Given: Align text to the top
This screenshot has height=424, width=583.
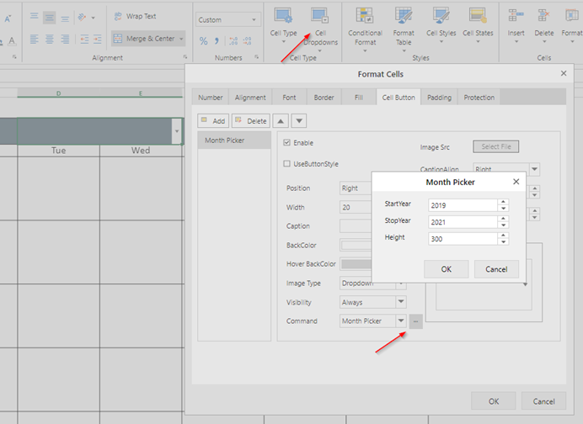Looking at the screenshot, I should tap(35, 17).
